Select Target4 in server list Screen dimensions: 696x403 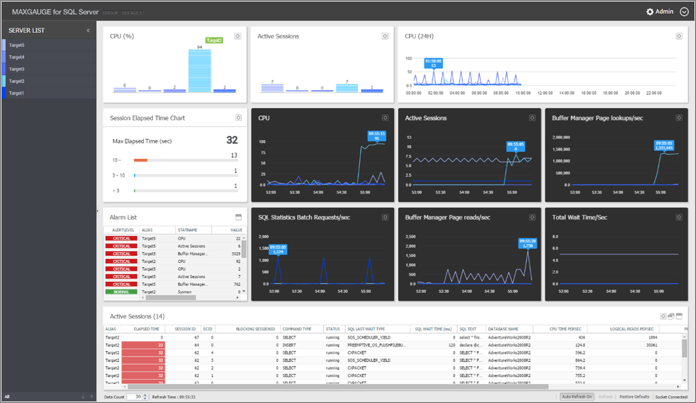click(49, 57)
